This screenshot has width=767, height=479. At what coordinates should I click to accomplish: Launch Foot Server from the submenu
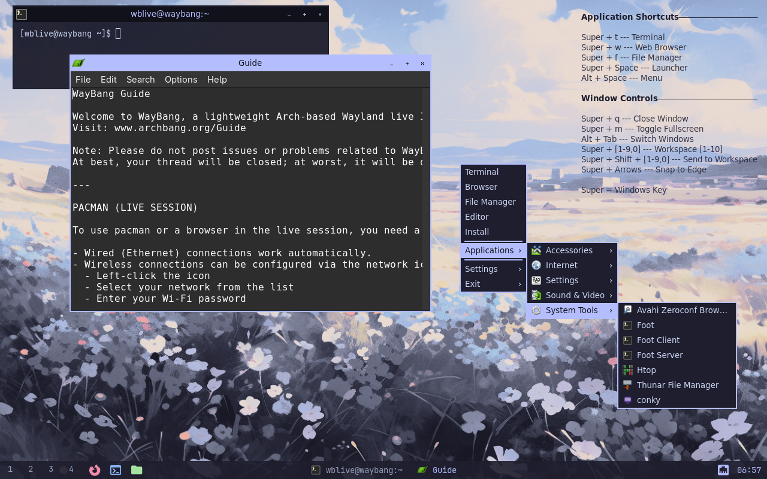click(659, 355)
